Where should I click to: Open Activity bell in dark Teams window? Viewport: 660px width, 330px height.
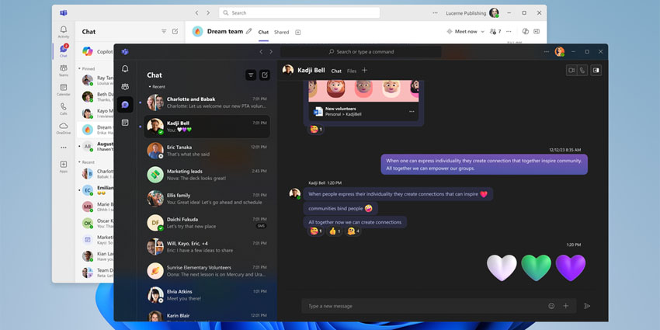click(125, 68)
